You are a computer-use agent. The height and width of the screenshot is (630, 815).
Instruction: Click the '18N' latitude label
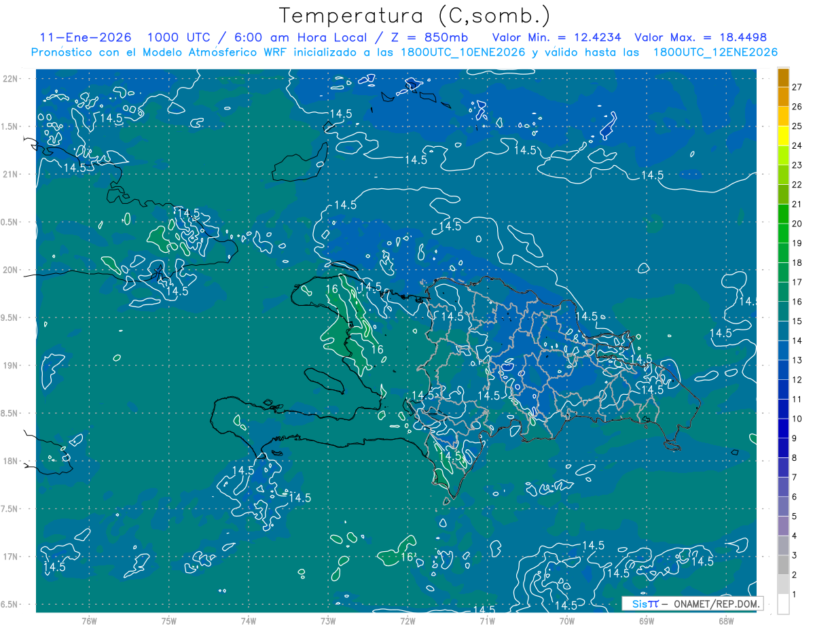(12, 461)
